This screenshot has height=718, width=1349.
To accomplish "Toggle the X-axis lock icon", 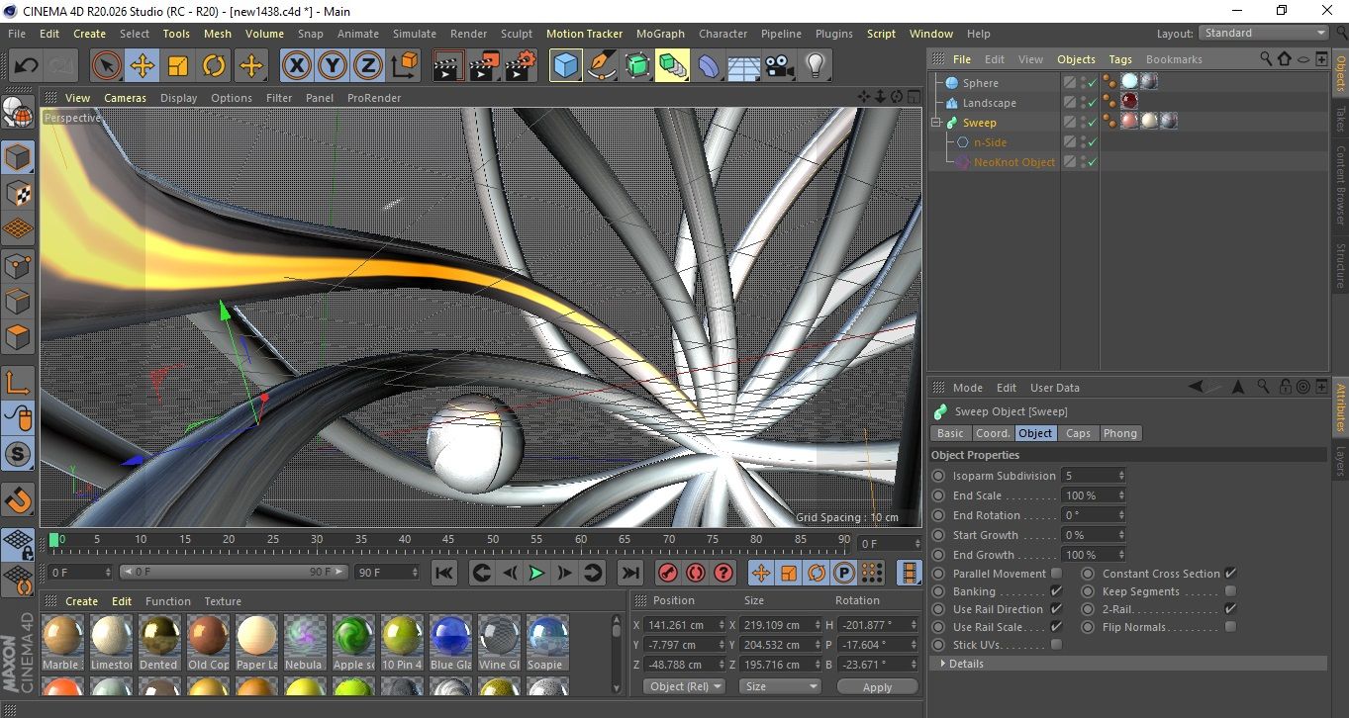I will pyautogui.click(x=295, y=66).
